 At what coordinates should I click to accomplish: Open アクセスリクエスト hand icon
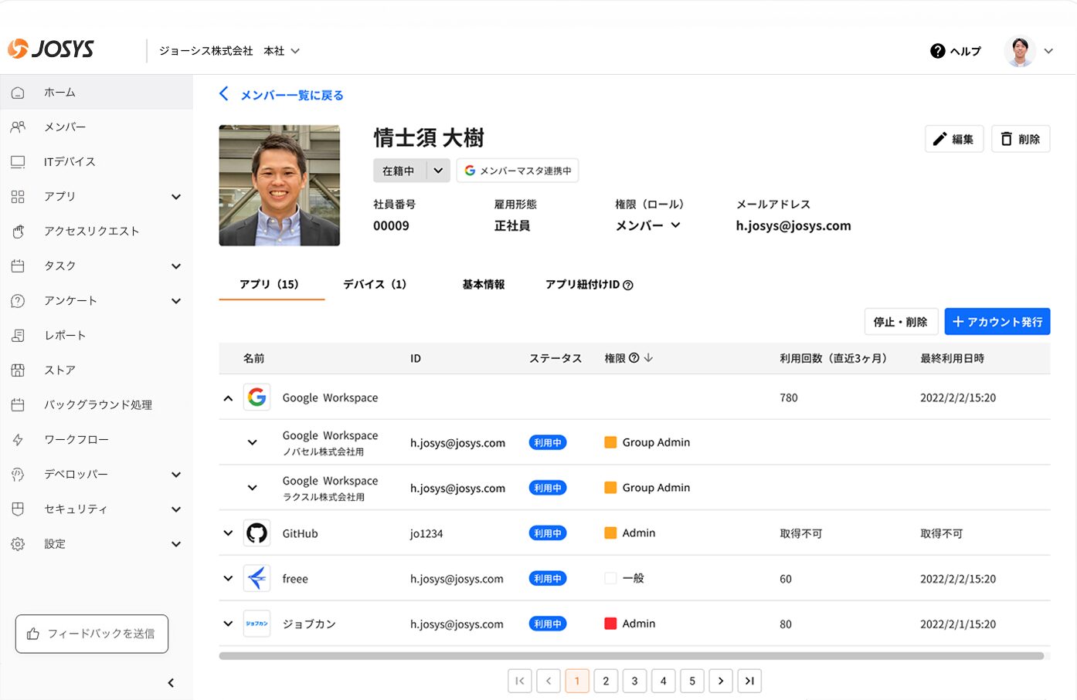coord(18,232)
